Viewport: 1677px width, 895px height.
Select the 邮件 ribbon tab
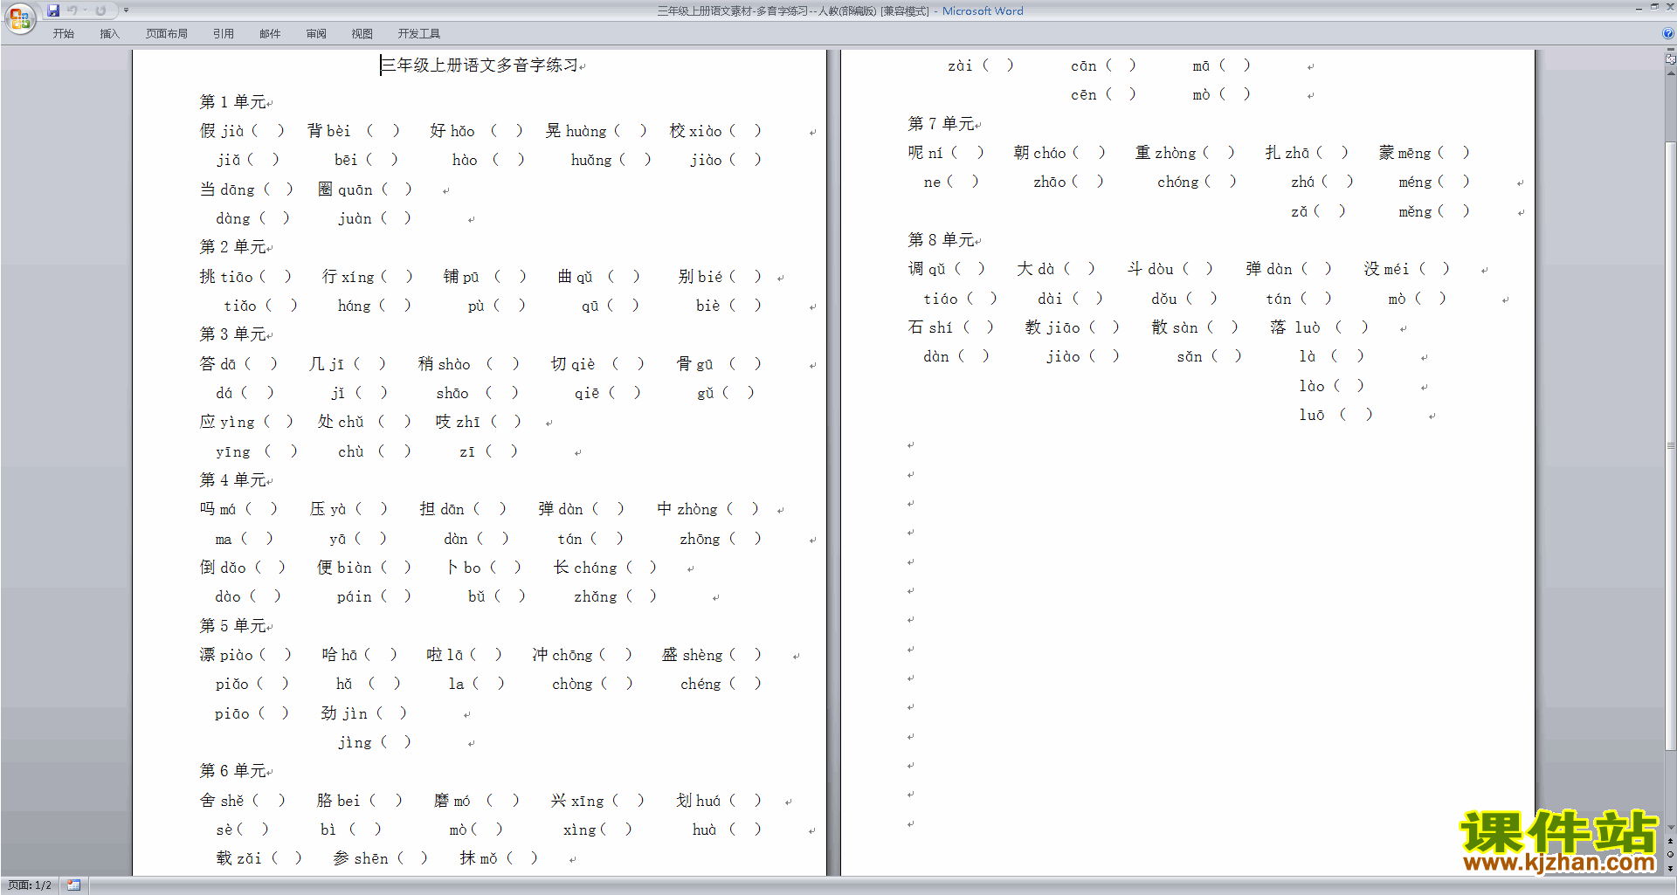270,33
